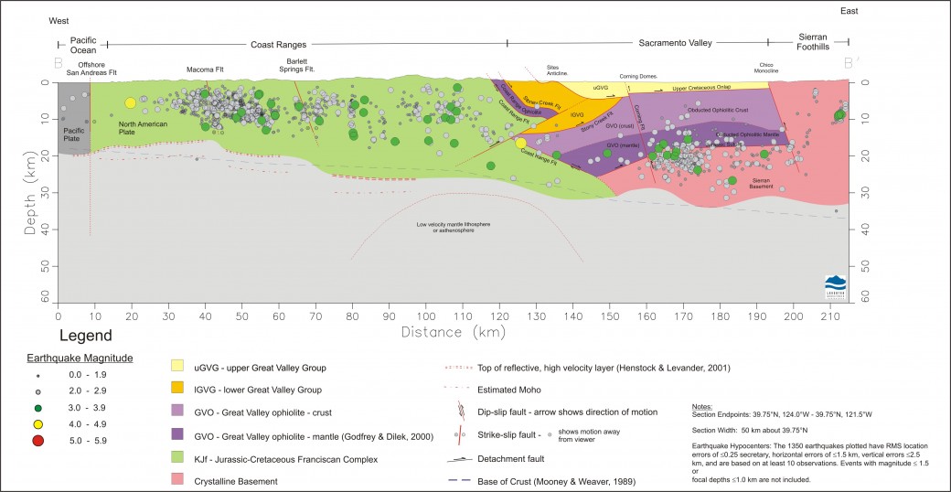Click the 'Section Endpoints' note line
Screen dimensions: 951x492
pyautogui.click(x=782, y=413)
